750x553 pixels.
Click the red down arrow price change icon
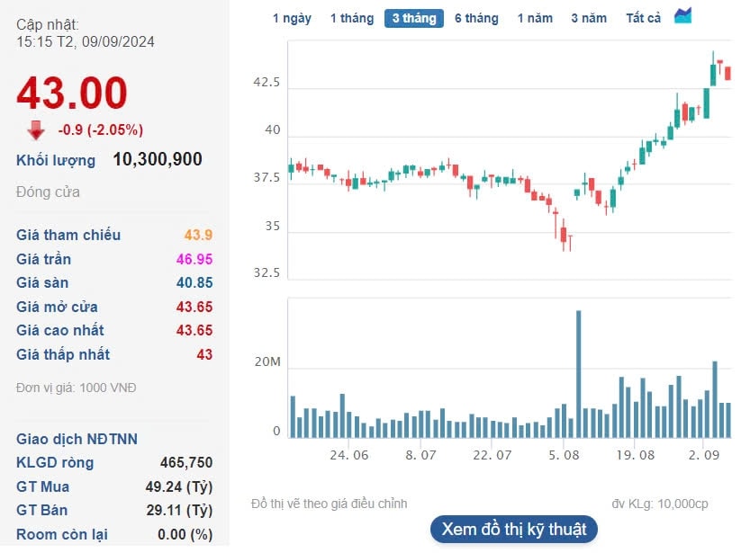coord(36,129)
